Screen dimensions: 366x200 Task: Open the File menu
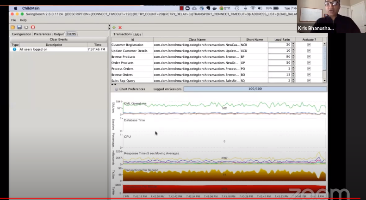click(13, 20)
